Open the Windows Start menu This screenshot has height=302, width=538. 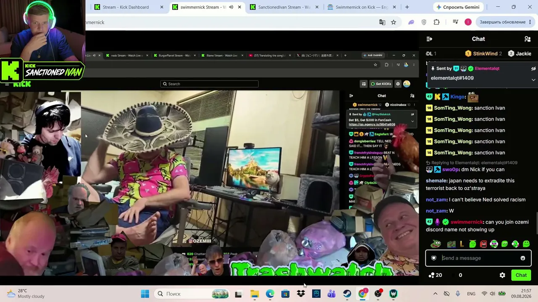tap(145, 294)
